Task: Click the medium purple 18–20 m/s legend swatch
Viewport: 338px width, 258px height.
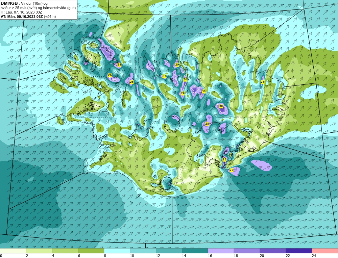Action: pyautogui.click(x=247, y=251)
